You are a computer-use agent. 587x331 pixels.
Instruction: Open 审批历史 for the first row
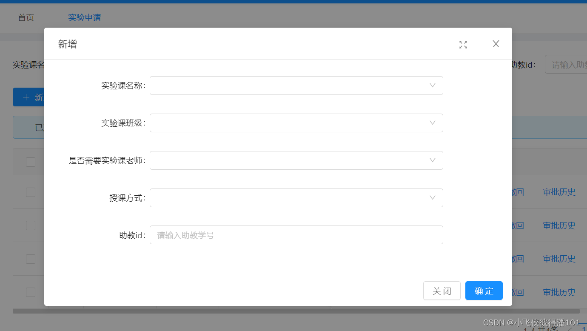pos(559,192)
